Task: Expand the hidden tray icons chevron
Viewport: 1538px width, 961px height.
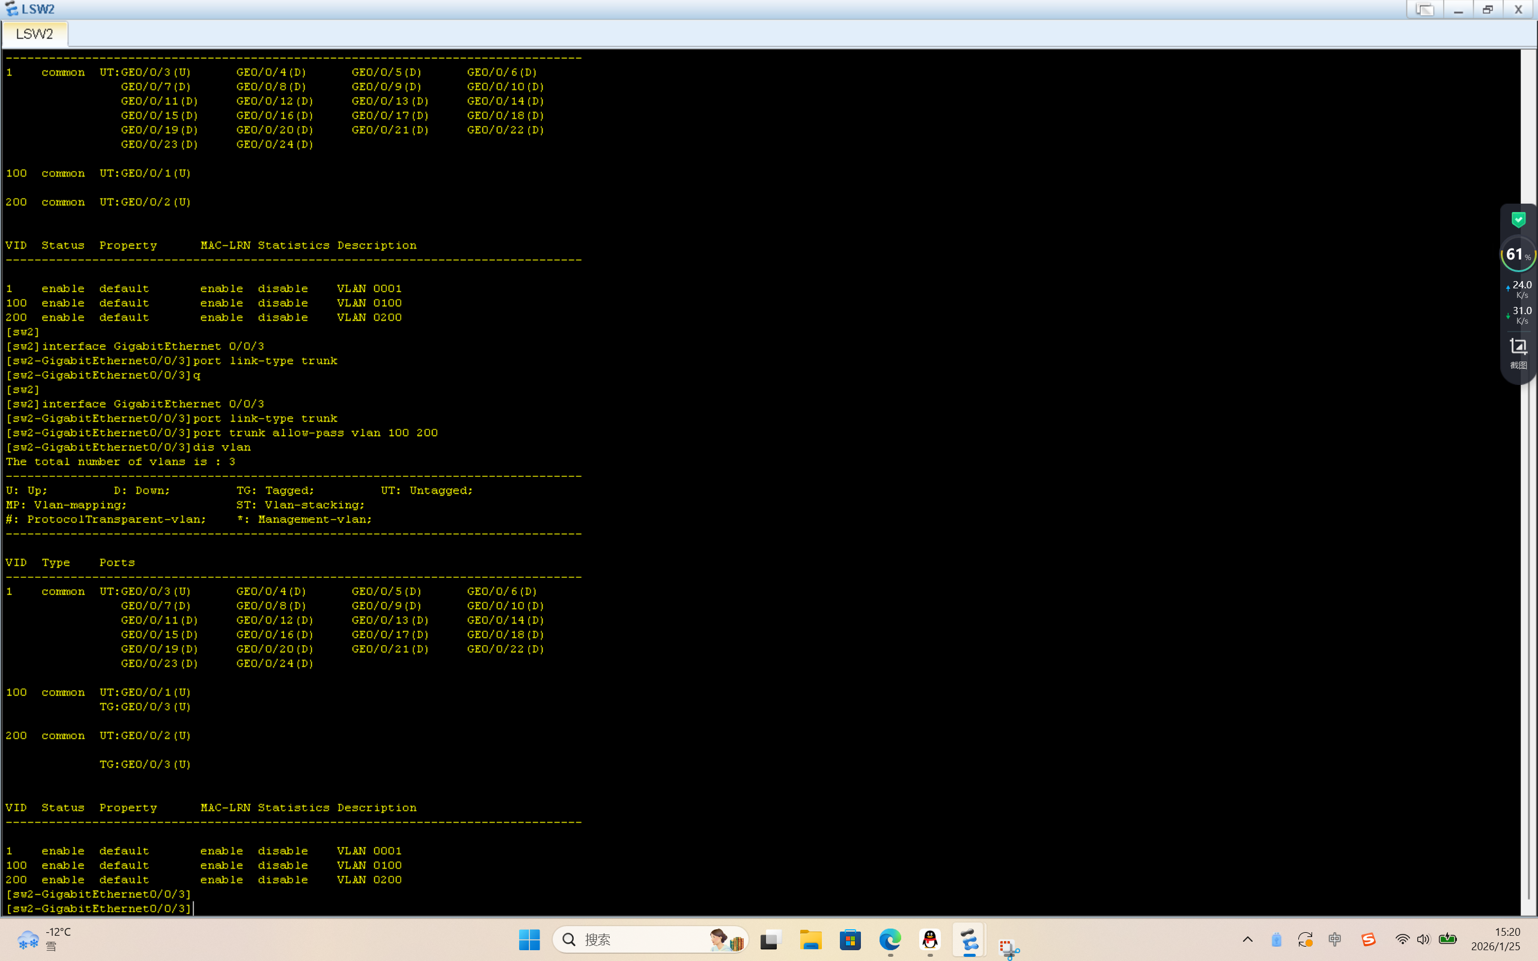Action: (1248, 939)
